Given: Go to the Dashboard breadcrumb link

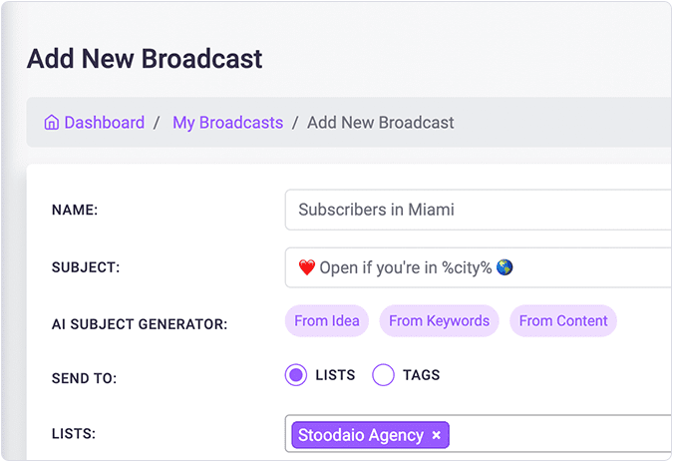Looking at the screenshot, I should point(104,123).
